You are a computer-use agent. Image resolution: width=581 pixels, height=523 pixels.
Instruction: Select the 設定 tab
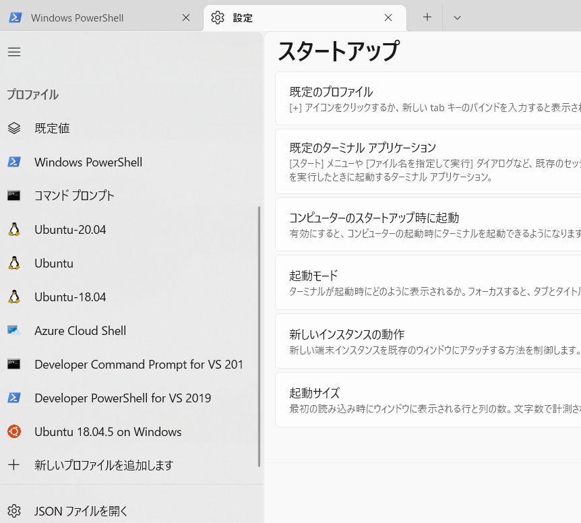click(x=305, y=18)
